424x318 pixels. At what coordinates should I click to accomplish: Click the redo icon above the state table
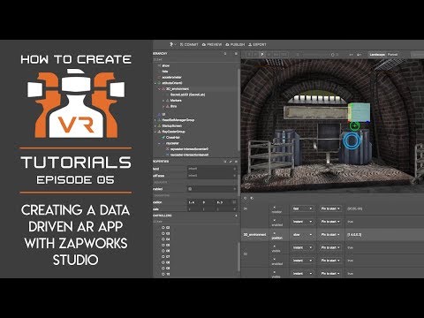[x=252, y=198]
